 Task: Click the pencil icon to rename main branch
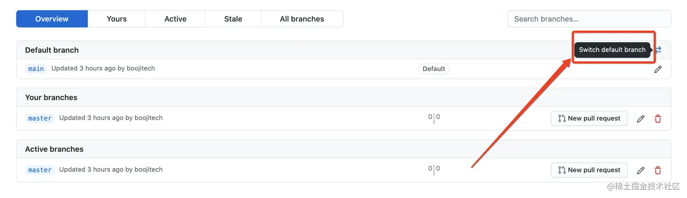[658, 69]
